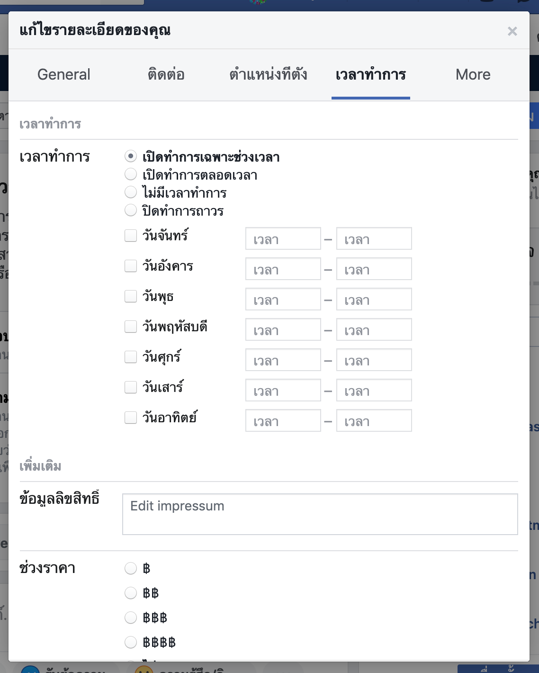Go to the ตำแหน่งที่ตั้ง tab
Viewport: 539px width, 673px height.
point(268,74)
